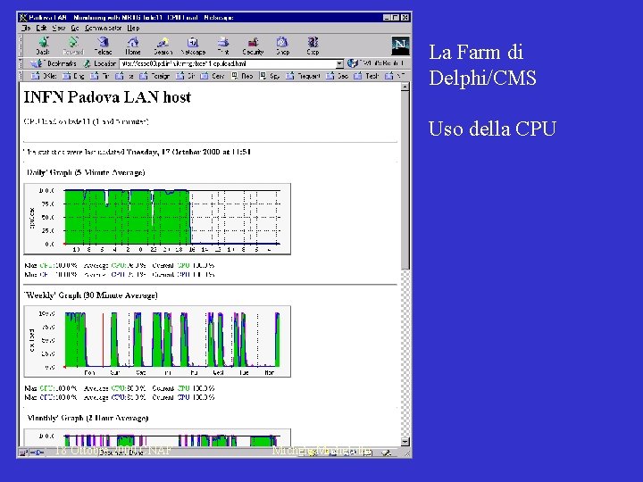Open the Tech bookmark folder in the personal toolbar
The width and height of the screenshot is (643, 482).
(x=366, y=76)
